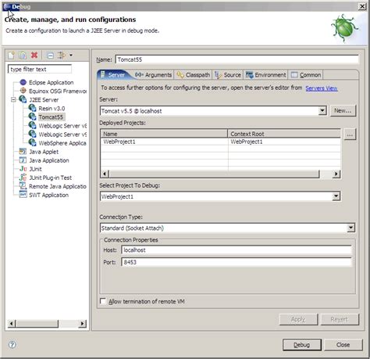
Task: Click the Revert button
Action: 340,319
